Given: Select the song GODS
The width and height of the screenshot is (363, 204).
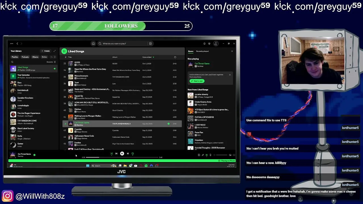Looking at the screenshot, I should (x=123, y=63).
